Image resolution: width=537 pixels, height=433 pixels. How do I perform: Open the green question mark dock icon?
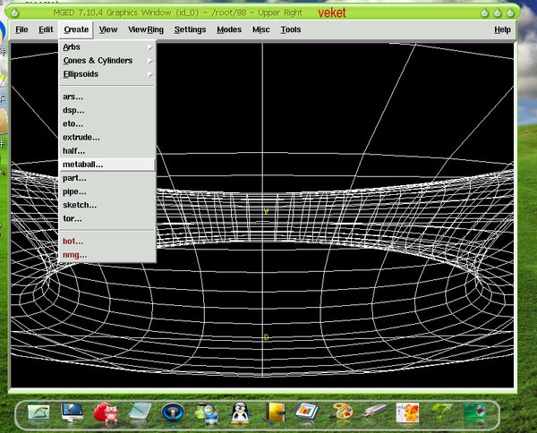[x=440, y=412]
